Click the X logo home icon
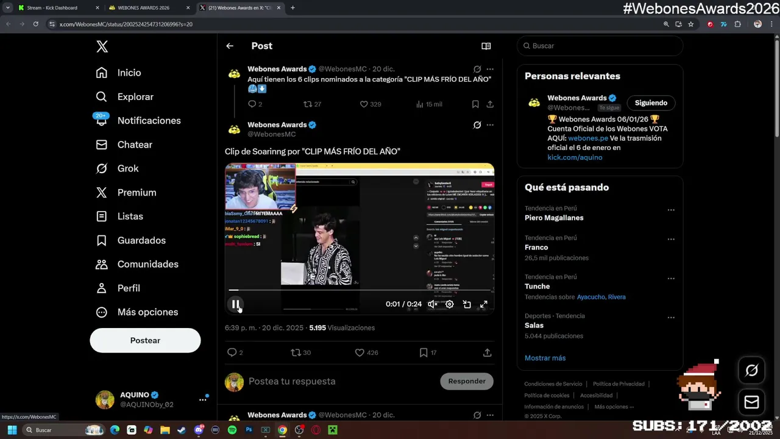Screen dimensions: 780x439 click(x=102, y=46)
